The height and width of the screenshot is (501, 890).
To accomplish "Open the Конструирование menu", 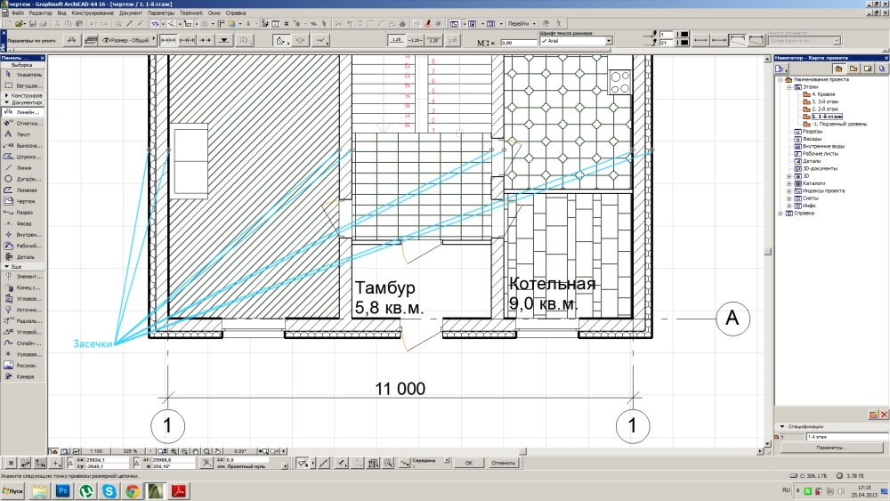I will pos(93,12).
